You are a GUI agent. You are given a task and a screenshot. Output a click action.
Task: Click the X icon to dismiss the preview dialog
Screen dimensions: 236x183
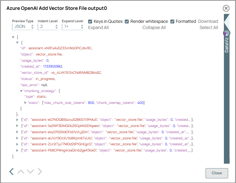point(226,8)
